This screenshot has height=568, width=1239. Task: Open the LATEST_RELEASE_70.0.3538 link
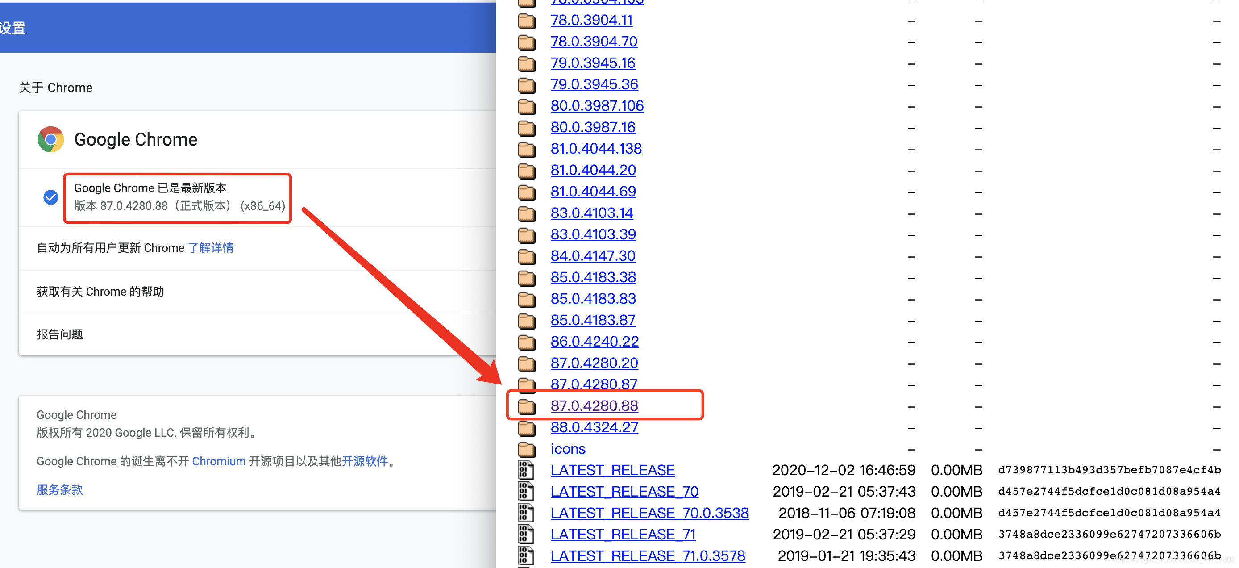coord(649,513)
